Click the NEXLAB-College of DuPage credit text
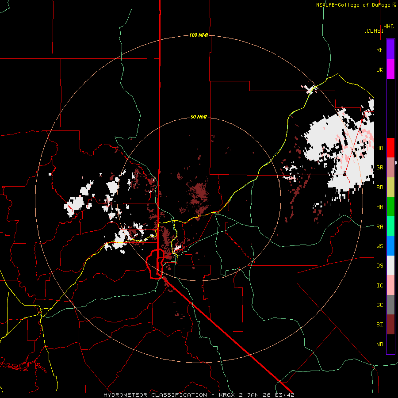The image size is (398, 398). 354,5
